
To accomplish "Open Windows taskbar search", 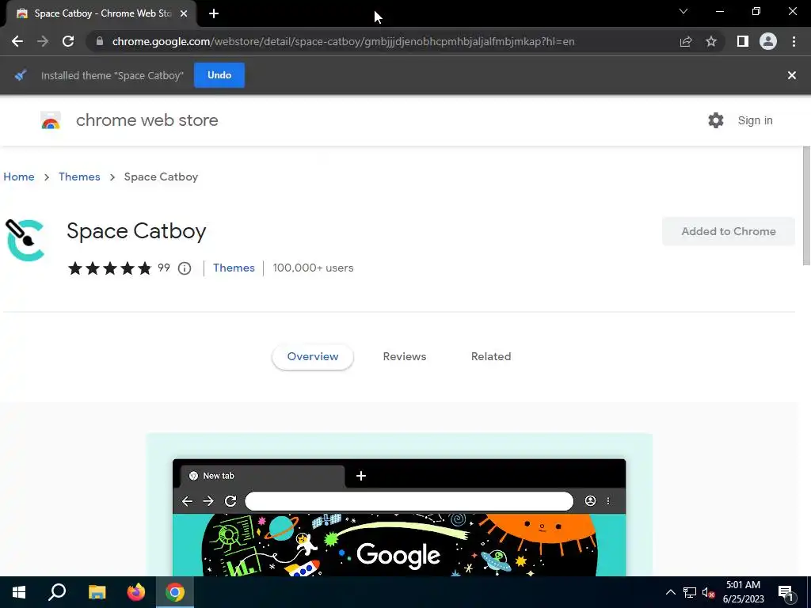I will (x=57, y=592).
